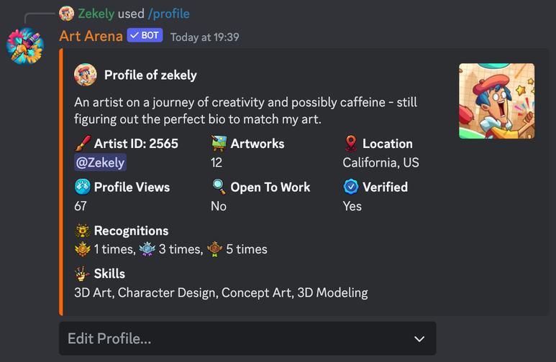The height and width of the screenshot is (362, 556).
Task: Click the Skills hand icon
Action: 83,274
